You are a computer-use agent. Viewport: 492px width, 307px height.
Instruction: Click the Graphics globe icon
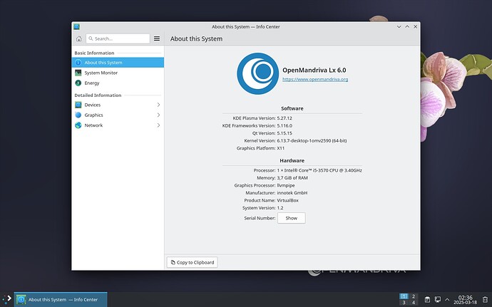[x=78, y=115]
